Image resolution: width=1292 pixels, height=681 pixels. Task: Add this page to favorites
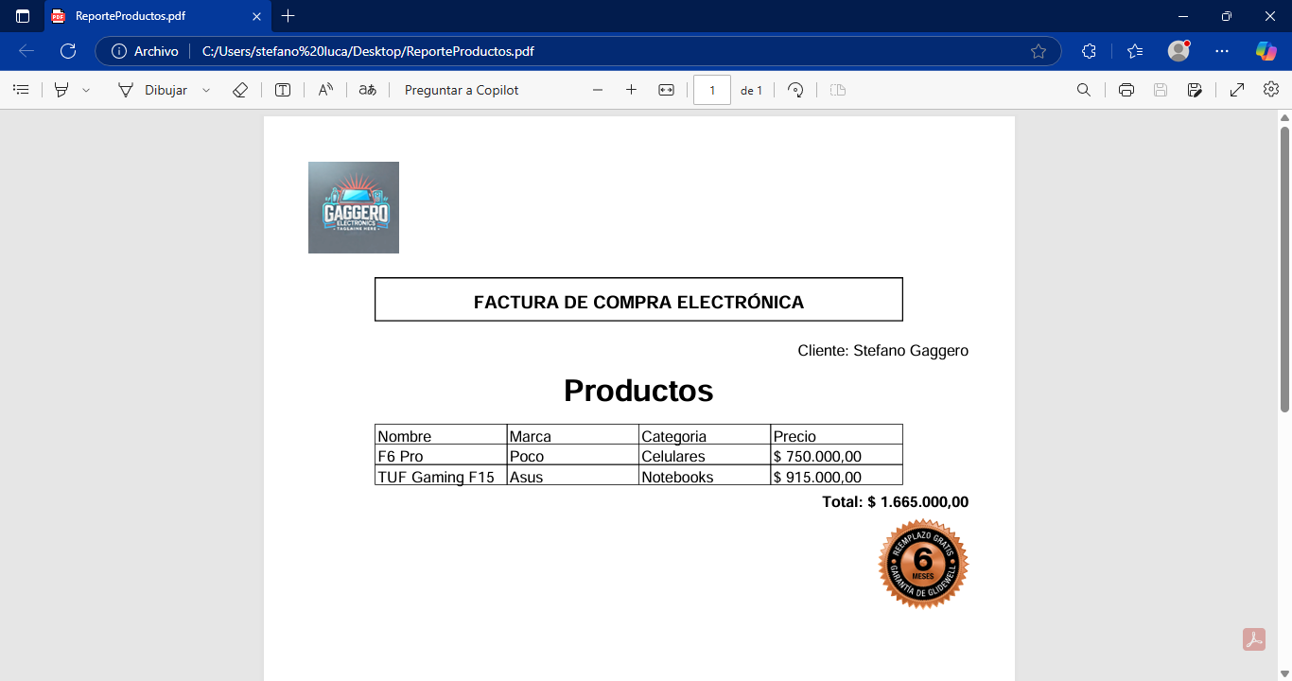tap(1039, 51)
